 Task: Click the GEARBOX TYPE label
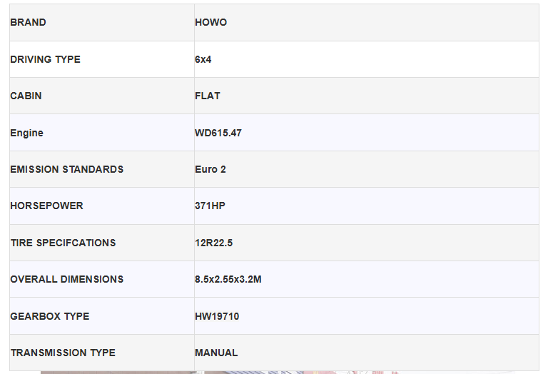point(49,316)
